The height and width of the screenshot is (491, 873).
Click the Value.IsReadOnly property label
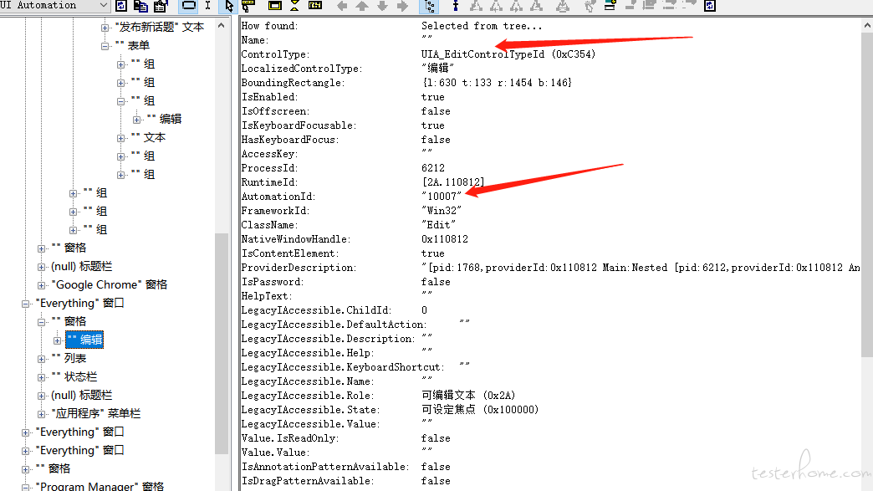tap(290, 438)
